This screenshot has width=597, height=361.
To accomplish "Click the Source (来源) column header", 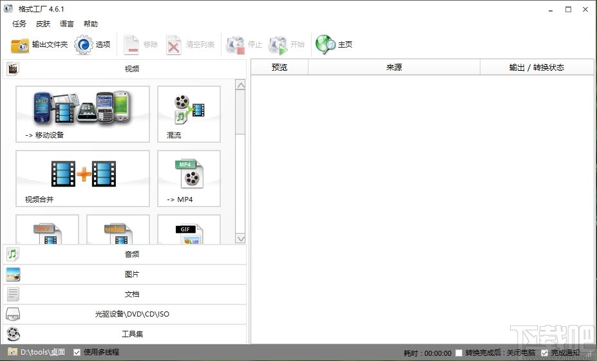I will coord(394,68).
